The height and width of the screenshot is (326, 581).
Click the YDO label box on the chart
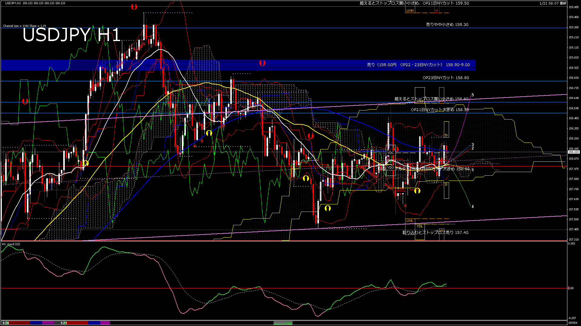click(x=391, y=168)
